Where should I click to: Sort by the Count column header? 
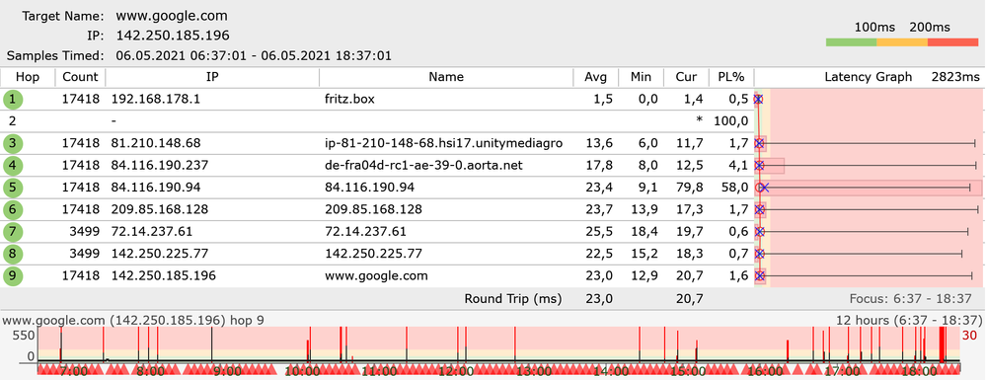click(81, 77)
